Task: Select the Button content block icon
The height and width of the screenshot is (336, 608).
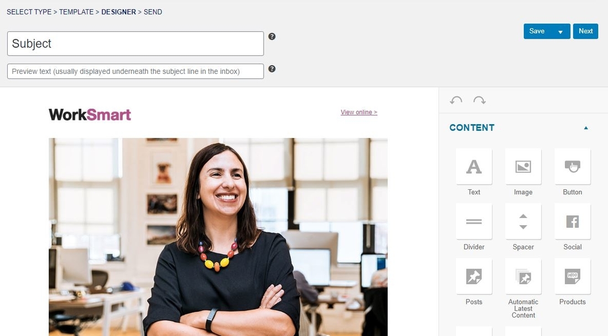Action: (572, 167)
